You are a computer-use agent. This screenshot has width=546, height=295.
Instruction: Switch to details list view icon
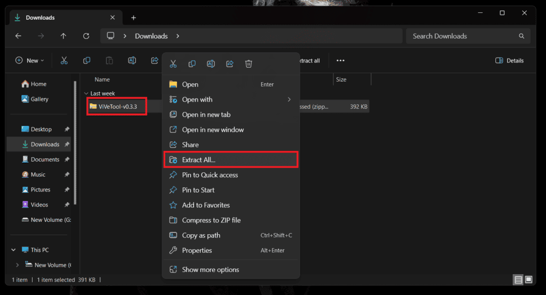coord(518,280)
